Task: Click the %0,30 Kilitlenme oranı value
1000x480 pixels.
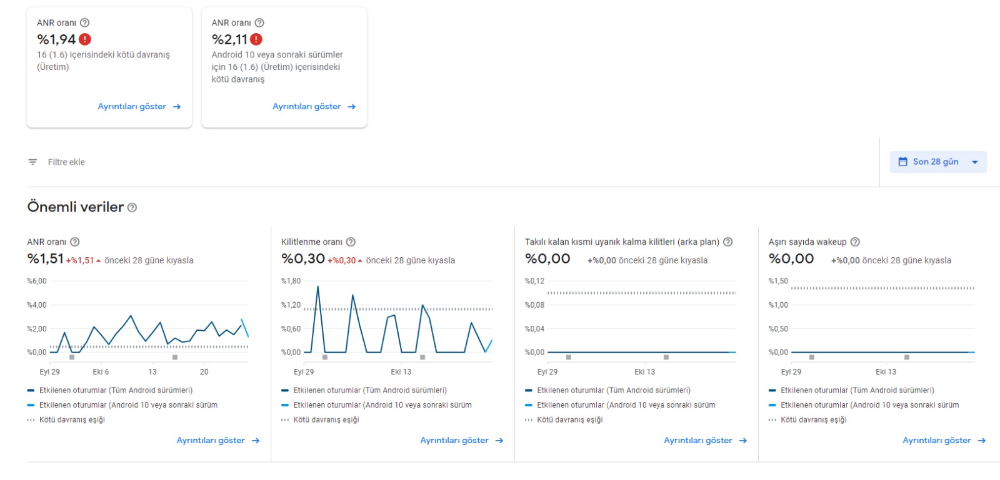Action: click(x=303, y=259)
